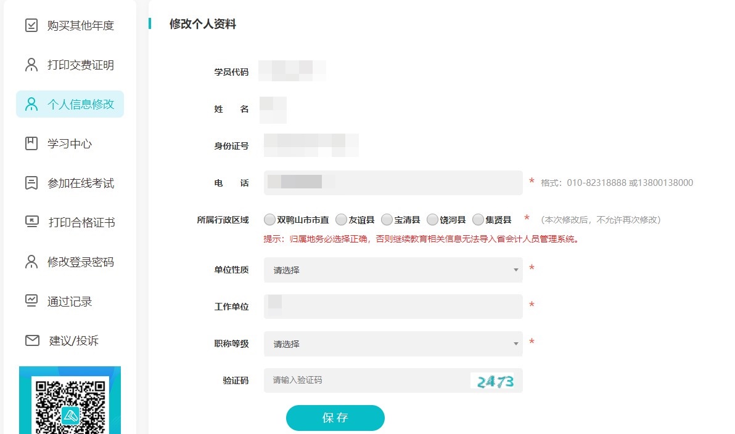Open the 单位性质 dropdown

point(393,270)
